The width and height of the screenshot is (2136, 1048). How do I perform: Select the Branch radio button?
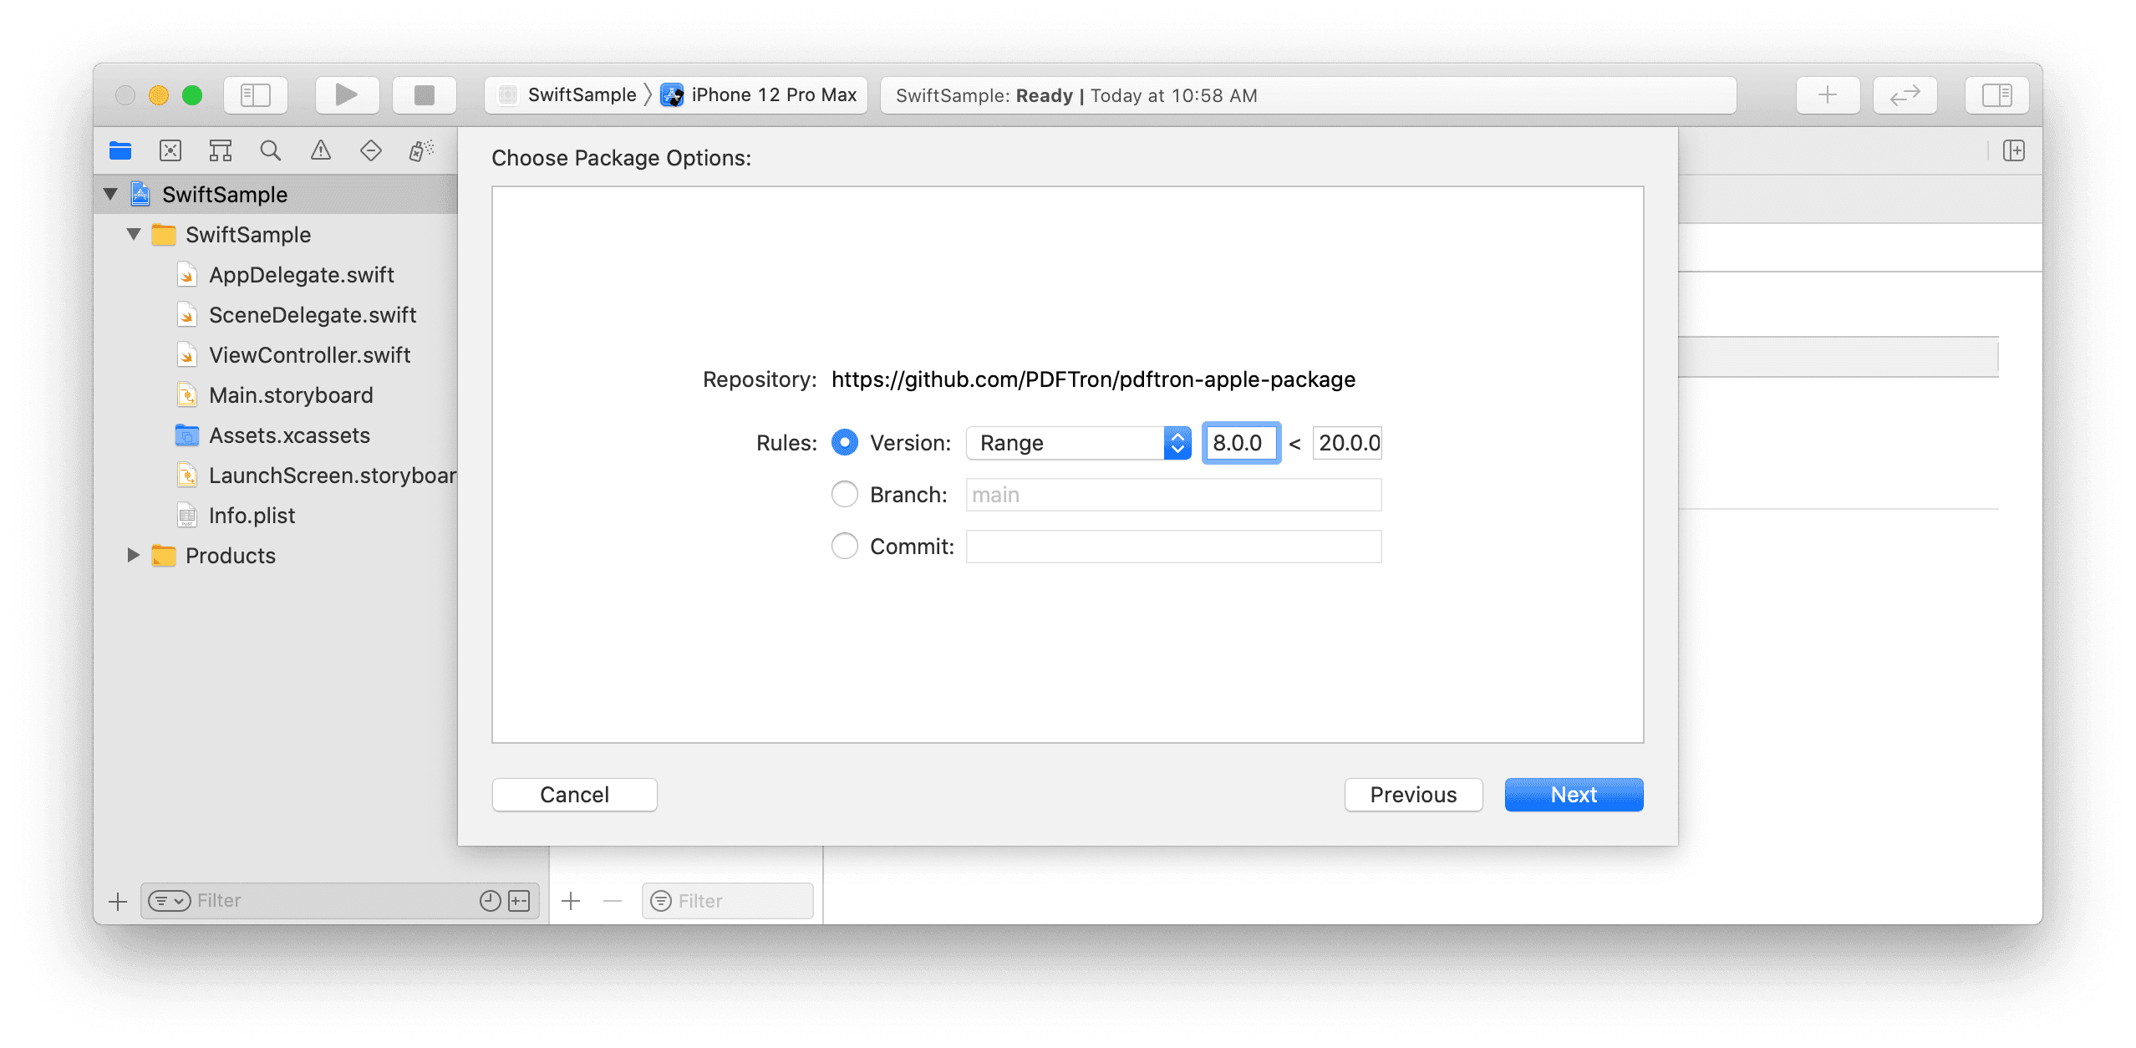[845, 494]
